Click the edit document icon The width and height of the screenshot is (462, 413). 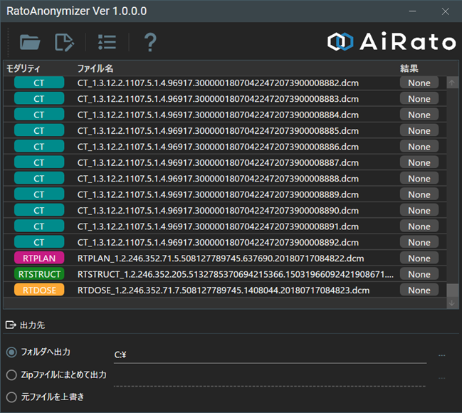click(64, 43)
